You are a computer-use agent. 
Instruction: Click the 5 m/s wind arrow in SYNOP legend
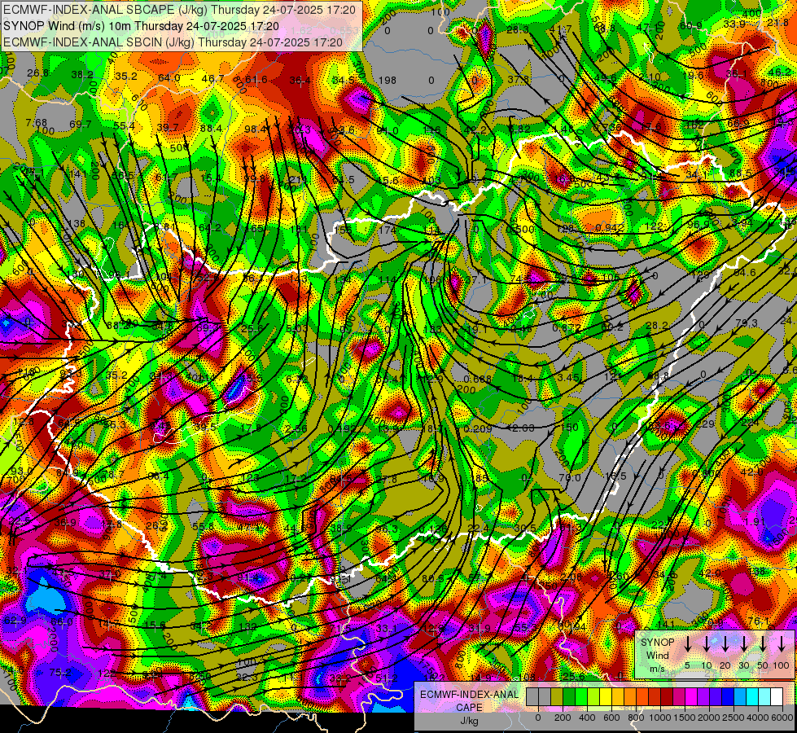click(x=687, y=644)
